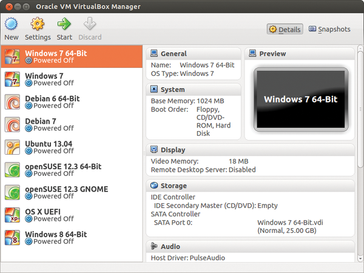The width and height of the screenshot is (364, 273).
Task: Click the scrollbar up arrow at top
Action: tap(360, 49)
